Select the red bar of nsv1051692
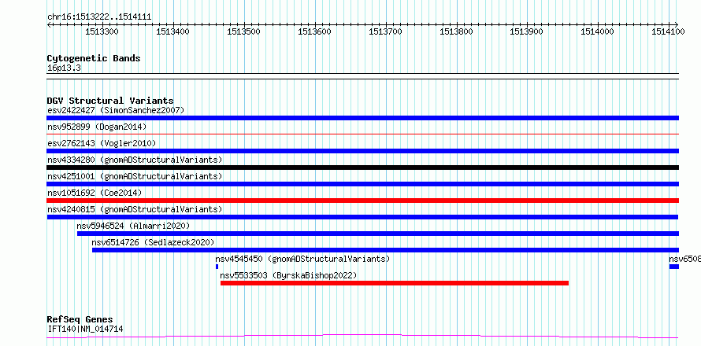The height and width of the screenshot is (346, 701). pyautogui.click(x=362, y=201)
